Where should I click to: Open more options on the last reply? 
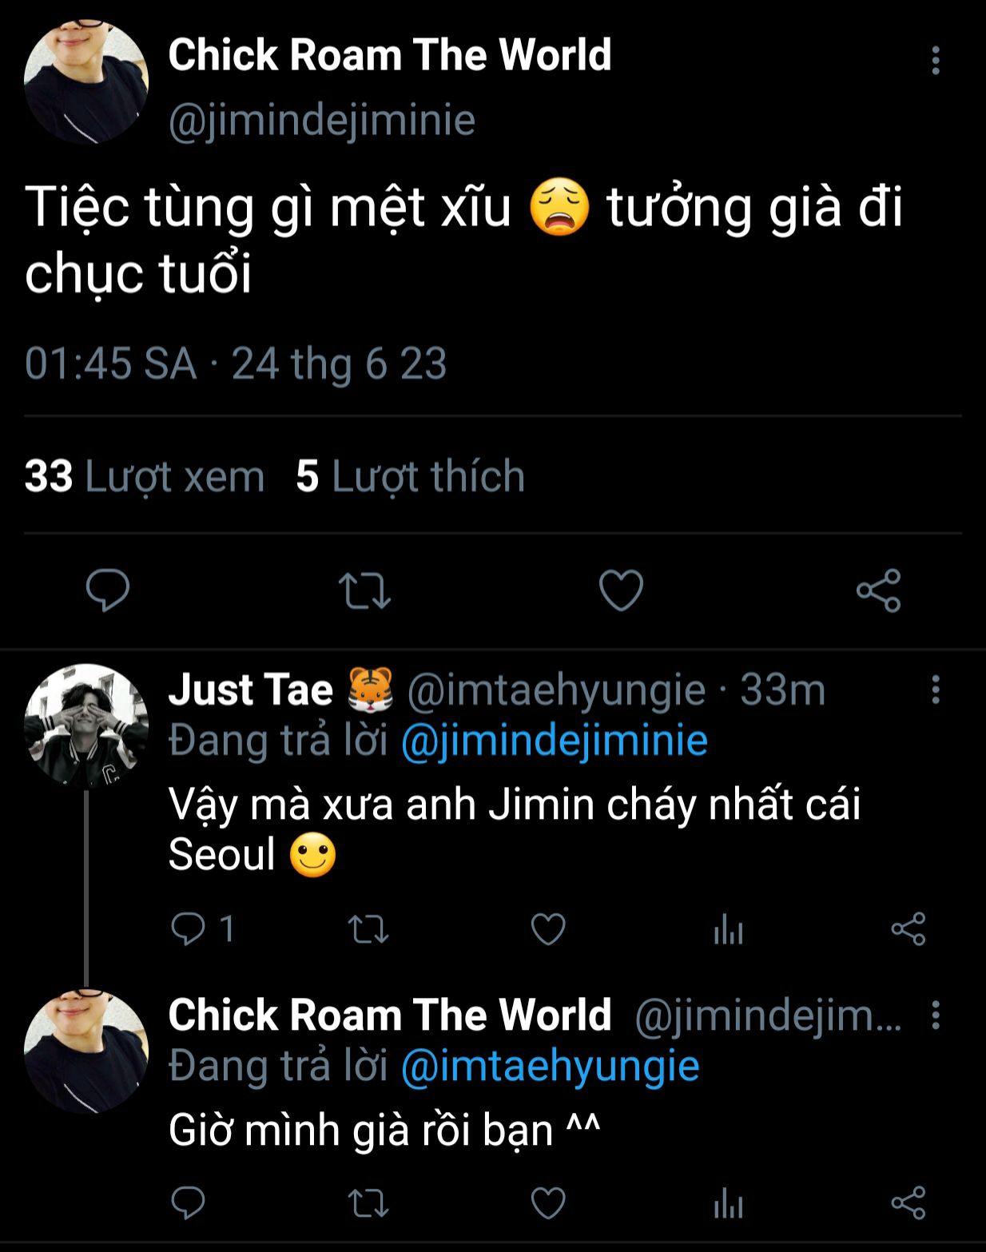pos(935,1016)
